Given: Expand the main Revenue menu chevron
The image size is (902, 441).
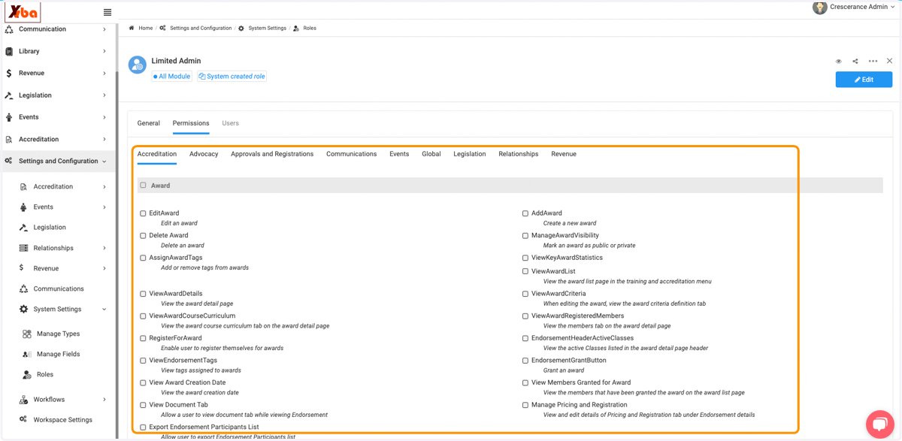Looking at the screenshot, I should click(104, 73).
